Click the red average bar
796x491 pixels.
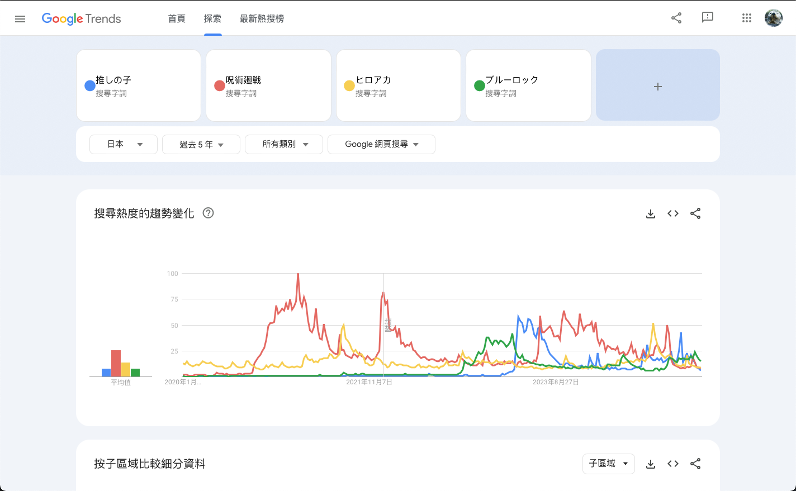point(116,363)
